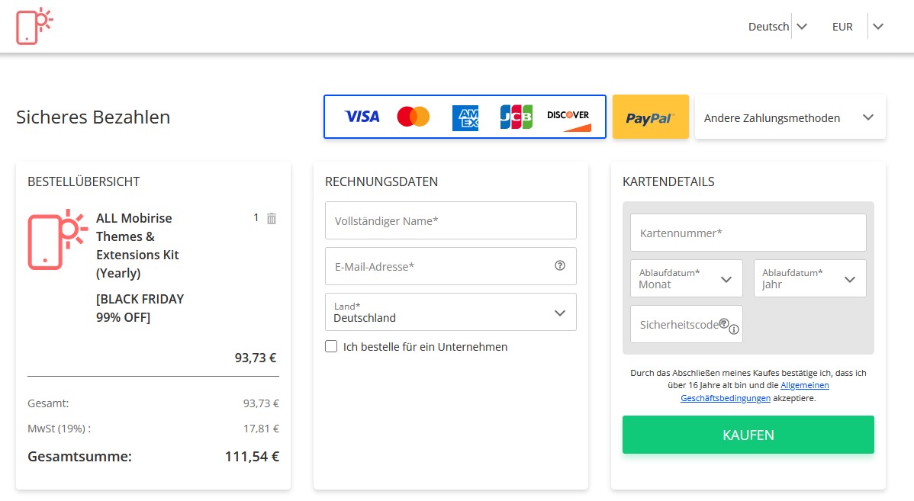
Task: Click product name 'ALL Mobirise Themes & Extensions Kit'
Action: click(137, 246)
